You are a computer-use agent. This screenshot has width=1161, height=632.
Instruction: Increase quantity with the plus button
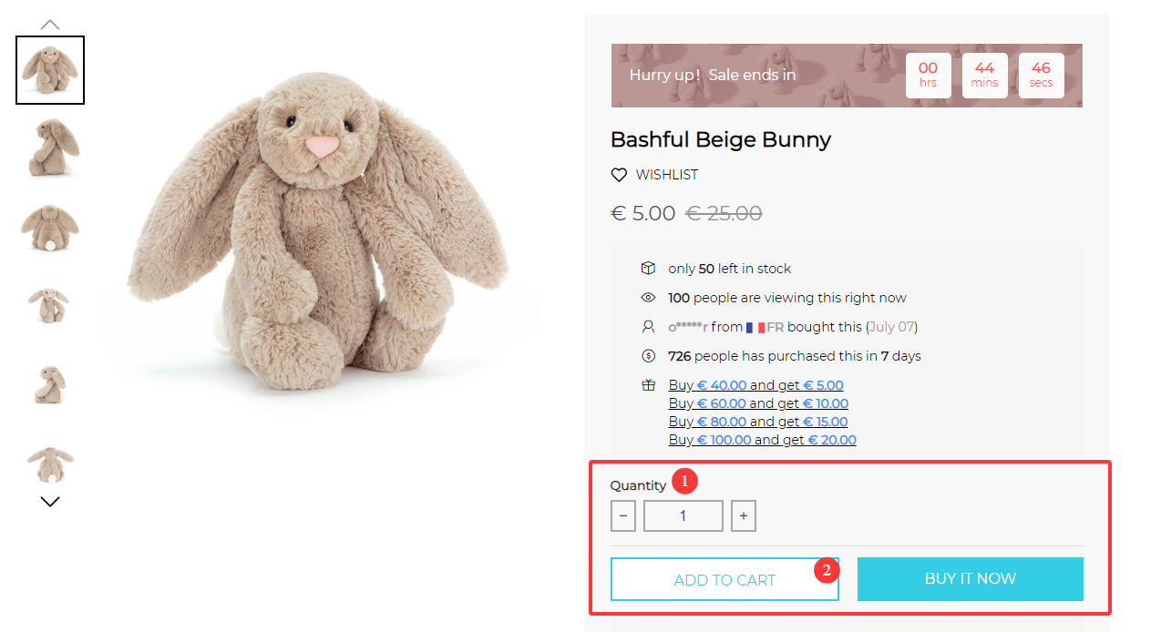[744, 516]
